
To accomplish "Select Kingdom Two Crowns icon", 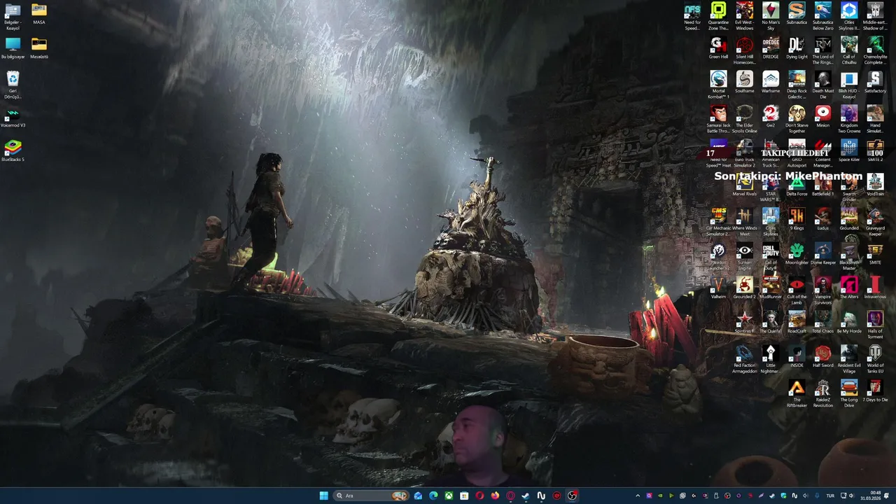I will pos(849,118).
